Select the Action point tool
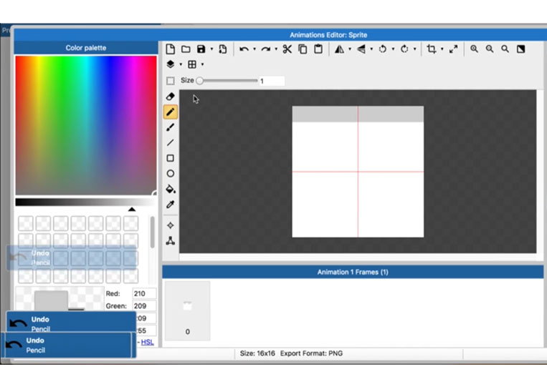Viewport: 547px width, 387px height. click(x=170, y=241)
